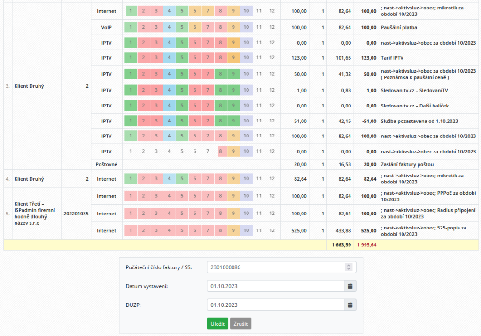Click the Počáteční číslo faktury input field
Image resolution: width=481 pixels, height=336 pixels.
point(272,267)
